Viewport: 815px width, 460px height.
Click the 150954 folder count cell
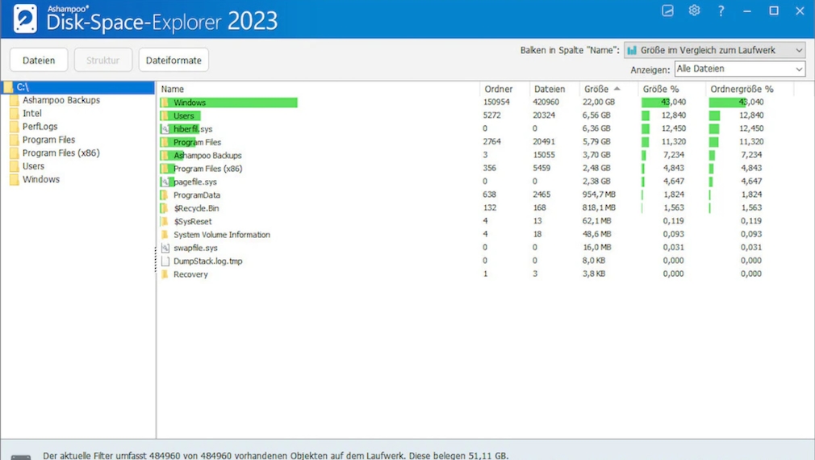(496, 102)
